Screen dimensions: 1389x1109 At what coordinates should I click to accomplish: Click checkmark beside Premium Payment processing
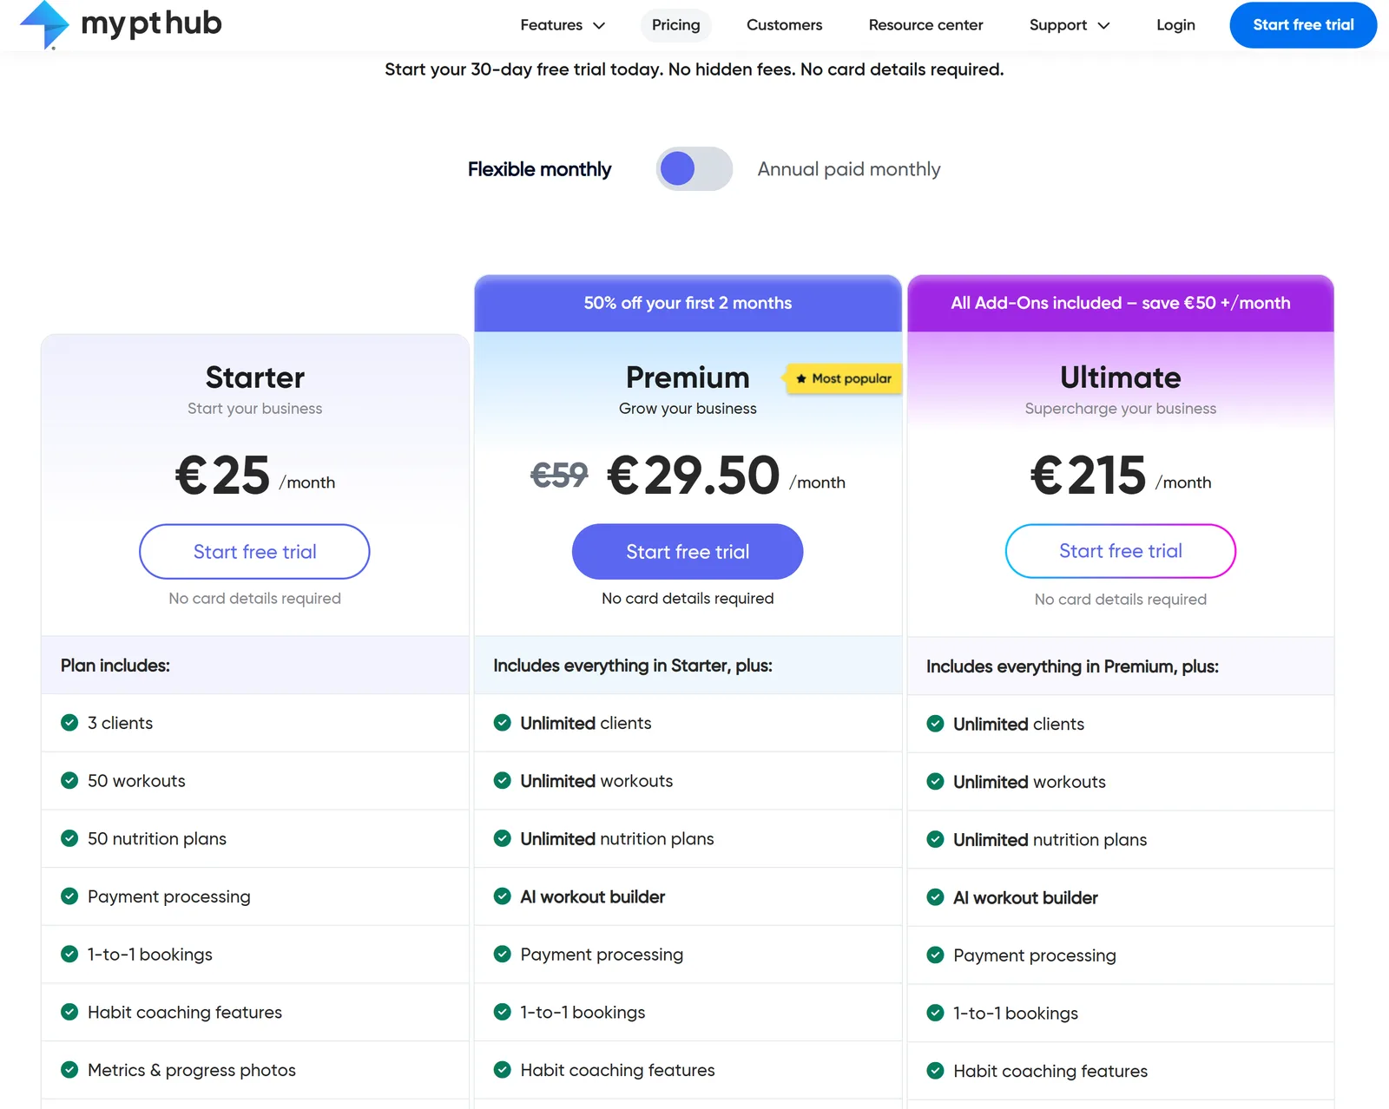point(502,954)
